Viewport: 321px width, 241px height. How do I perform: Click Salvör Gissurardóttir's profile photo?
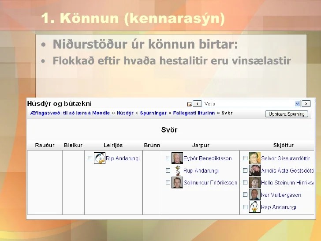pyautogui.click(x=255, y=158)
